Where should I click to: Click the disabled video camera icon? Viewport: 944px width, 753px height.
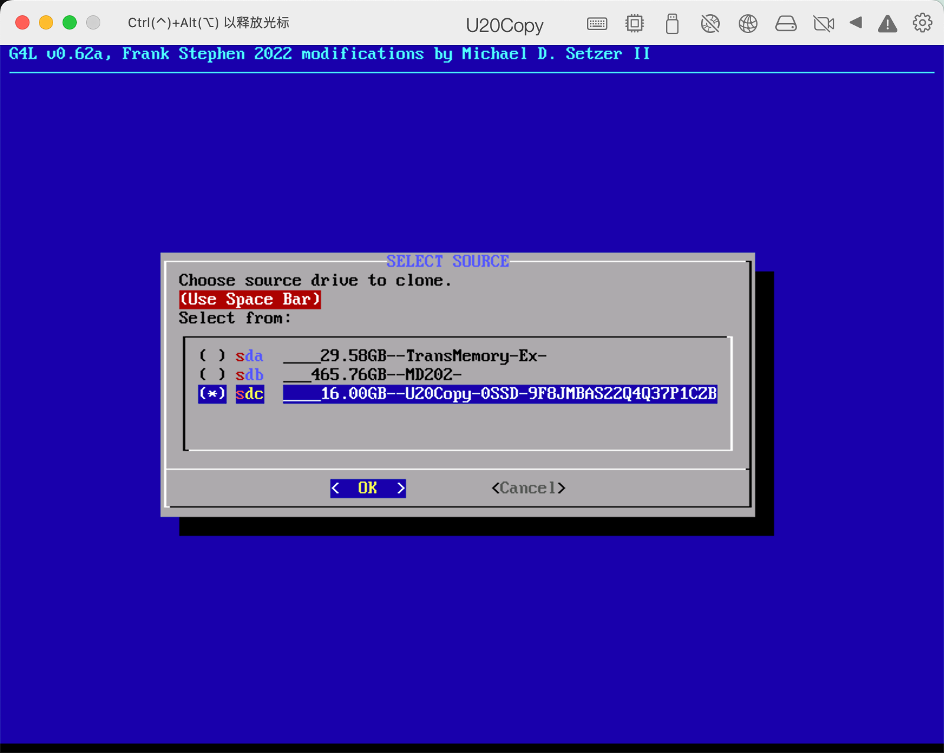point(824,24)
